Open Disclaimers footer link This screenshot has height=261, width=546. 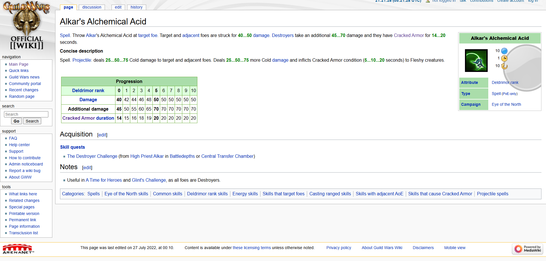click(423, 248)
